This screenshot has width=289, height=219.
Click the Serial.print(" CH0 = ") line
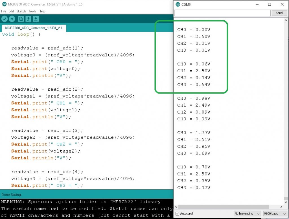pos(47,62)
